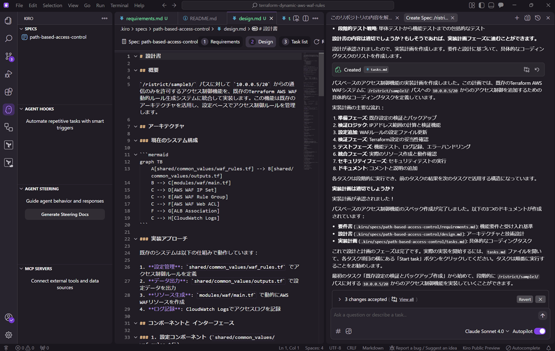Image resolution: width=555 pixels, height=351 pixels.
Task: Fold the '# 設計書' heading on line 1
Action: [x=135, y=56]
